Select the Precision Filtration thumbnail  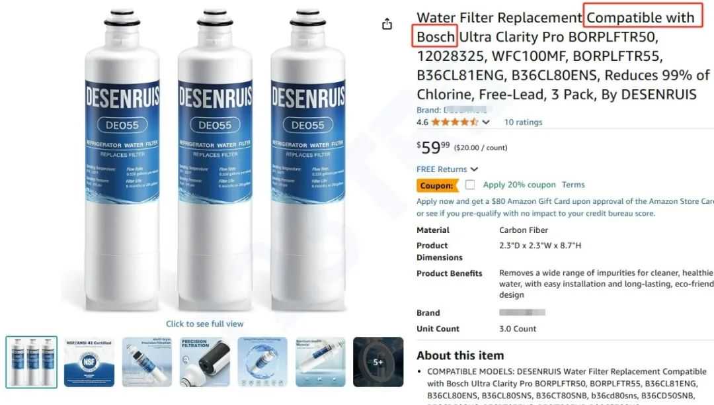tap(205, 362)
